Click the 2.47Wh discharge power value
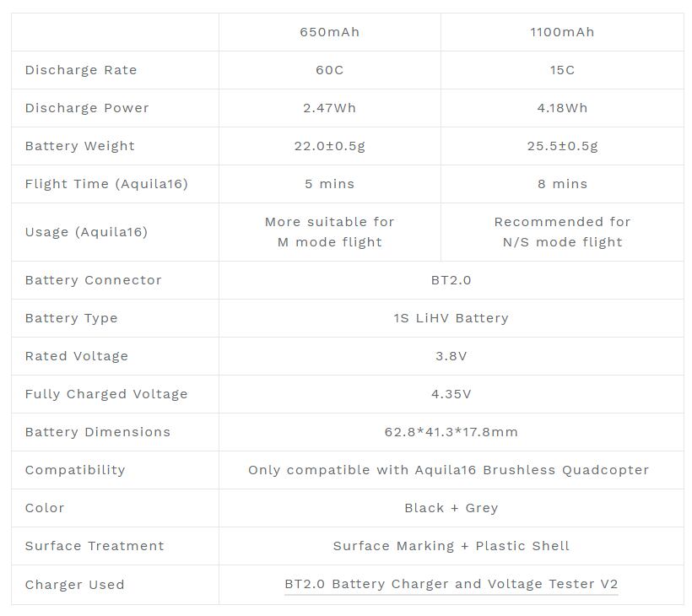692x616 pixels. point(329,108)
